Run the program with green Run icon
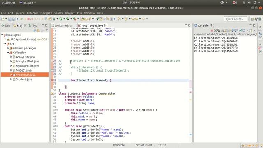 click(x=61, y=19)
